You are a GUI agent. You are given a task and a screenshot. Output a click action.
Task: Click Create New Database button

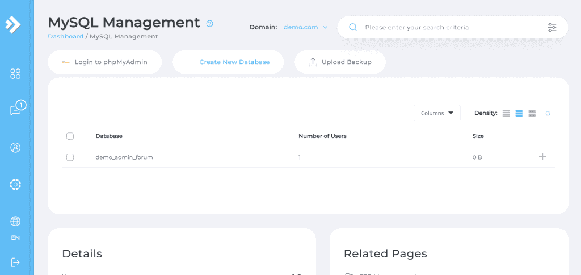tap(228, 62)
